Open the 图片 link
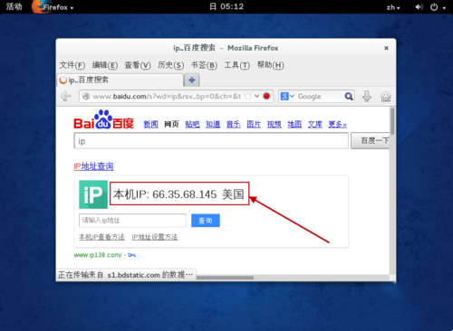The image size is (453, 331). click(254, 124)
